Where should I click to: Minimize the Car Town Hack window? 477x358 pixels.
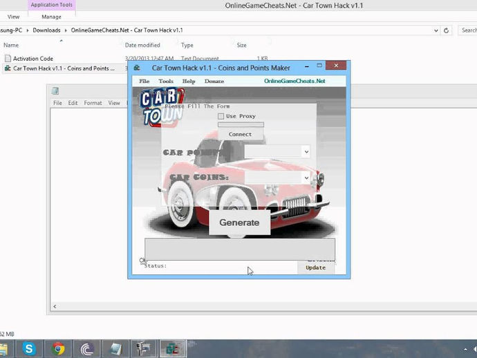[x=307, y=66]
